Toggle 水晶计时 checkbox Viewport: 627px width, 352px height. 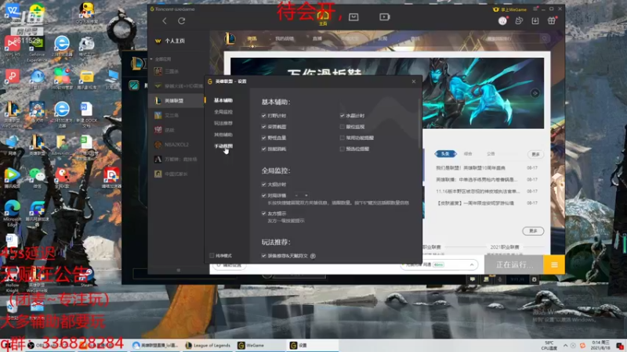[342, 116]
